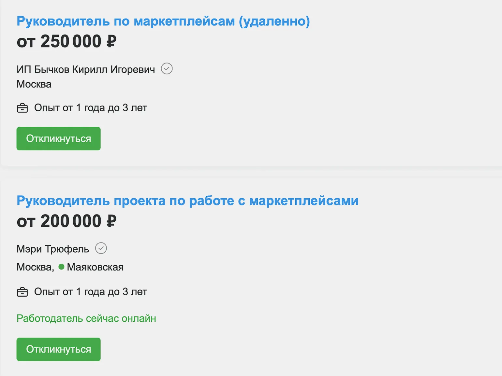The image size is (502, 376).
Task: Click the от 250 000 salary amount
Action: pyautogui.click(x=66, y=42)
